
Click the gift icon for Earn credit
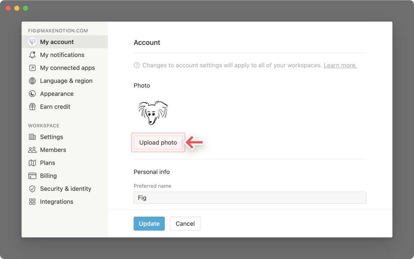[32, 107]
